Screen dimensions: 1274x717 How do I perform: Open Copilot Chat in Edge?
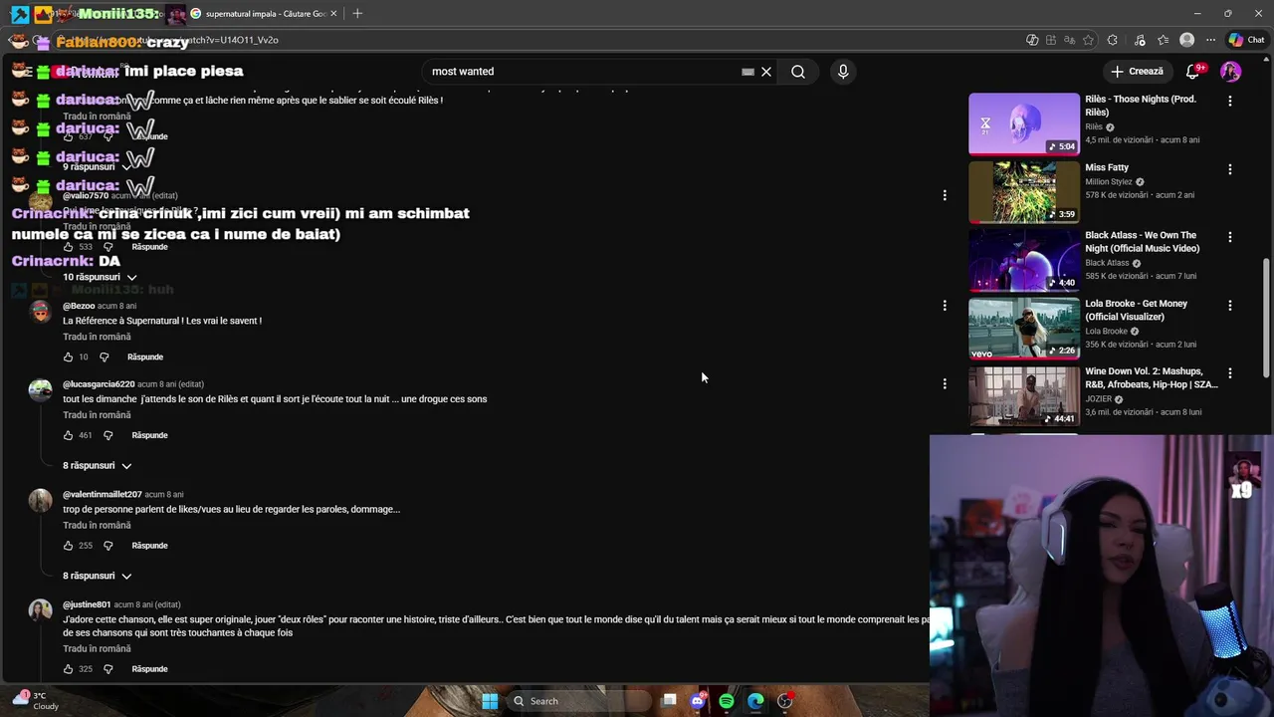point(1246,40)
